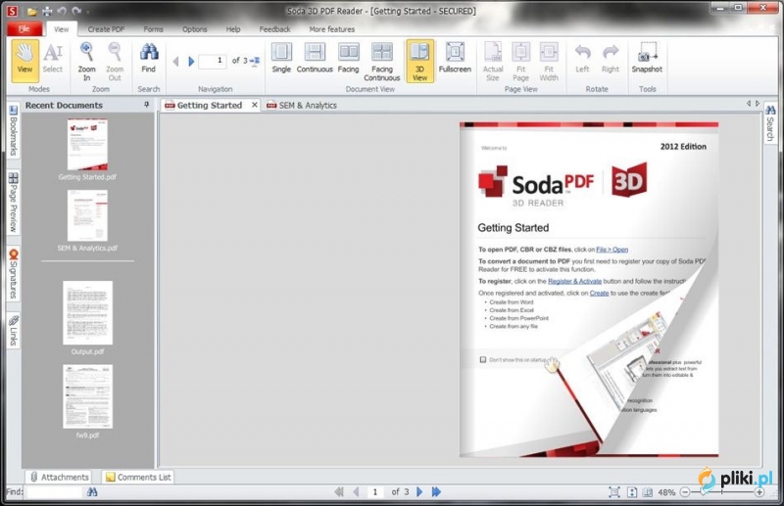Open the Options ribbon tab
The width and height of the screenshot is (784, 506).
click(194, 29)
